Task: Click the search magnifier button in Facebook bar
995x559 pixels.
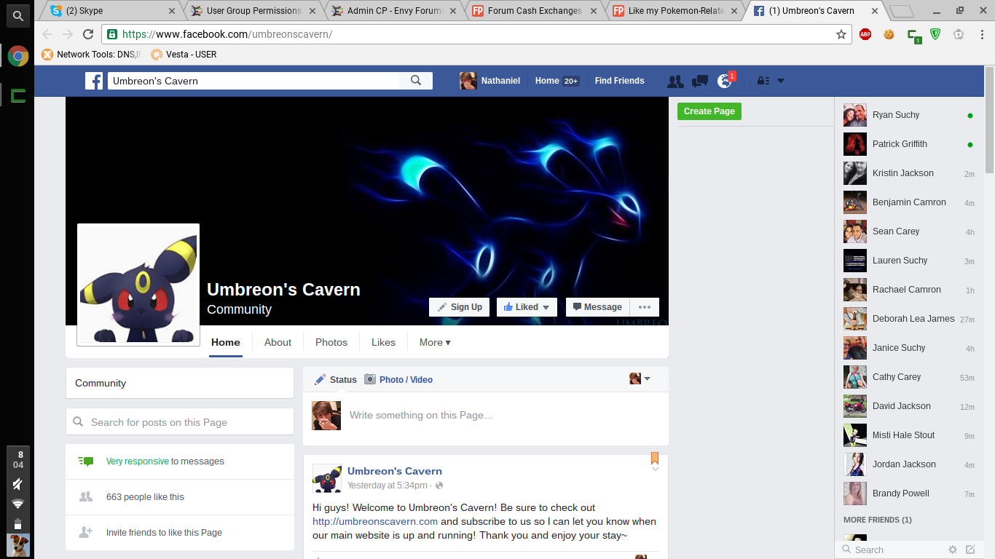Action: coord(416,81)
